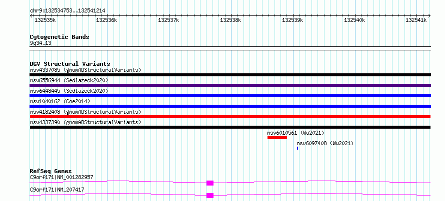This screenshot has height=201, width=445.
Task: Click the Cytogenetic Bands track title
Action: click(59, 37)
